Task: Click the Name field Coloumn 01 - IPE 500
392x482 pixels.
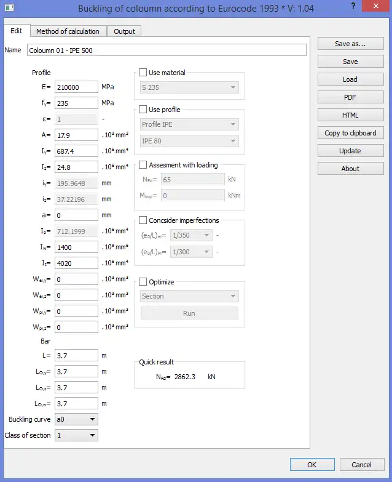Action: pyautogui.click(x=167, y=50)
